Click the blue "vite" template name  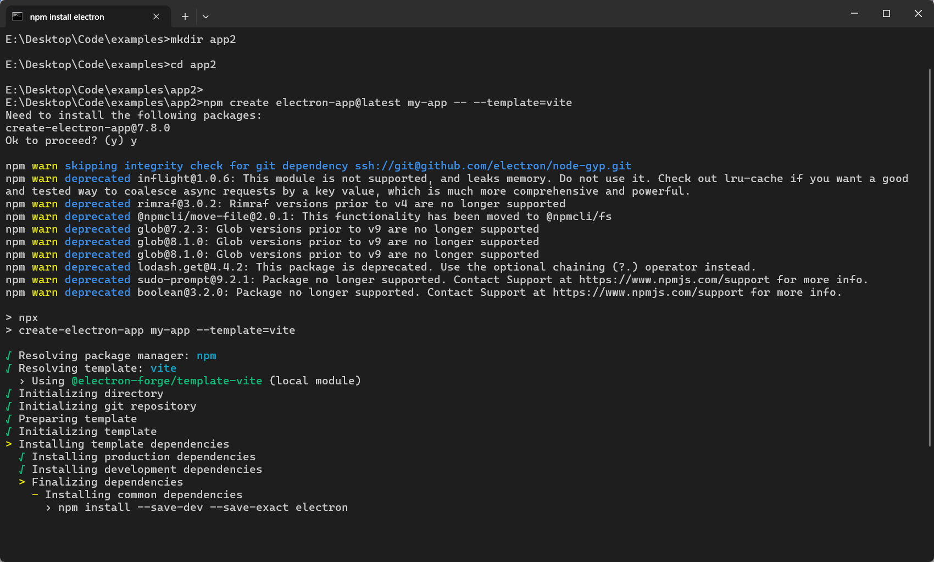(163, 368)
